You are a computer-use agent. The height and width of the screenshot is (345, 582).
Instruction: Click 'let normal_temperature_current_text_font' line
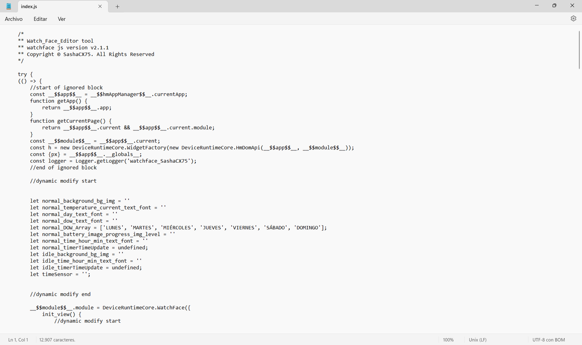click(98, 207)
